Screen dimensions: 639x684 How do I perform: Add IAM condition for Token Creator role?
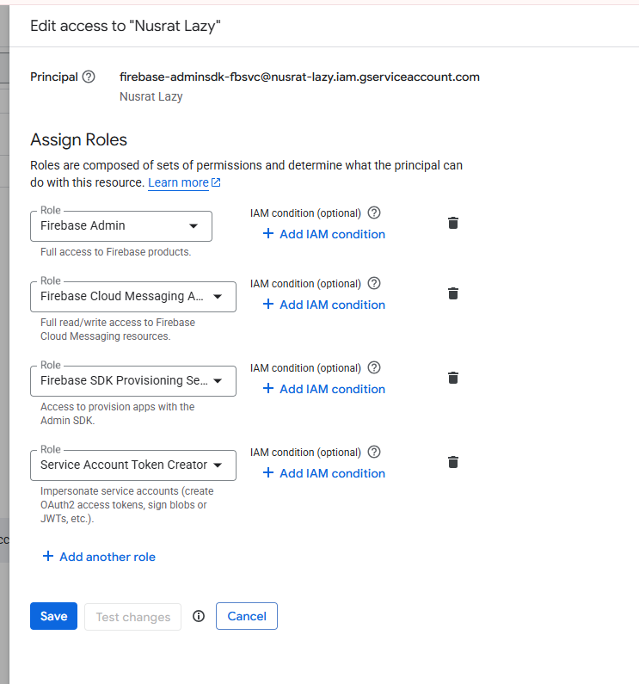(x=324, y=473)
